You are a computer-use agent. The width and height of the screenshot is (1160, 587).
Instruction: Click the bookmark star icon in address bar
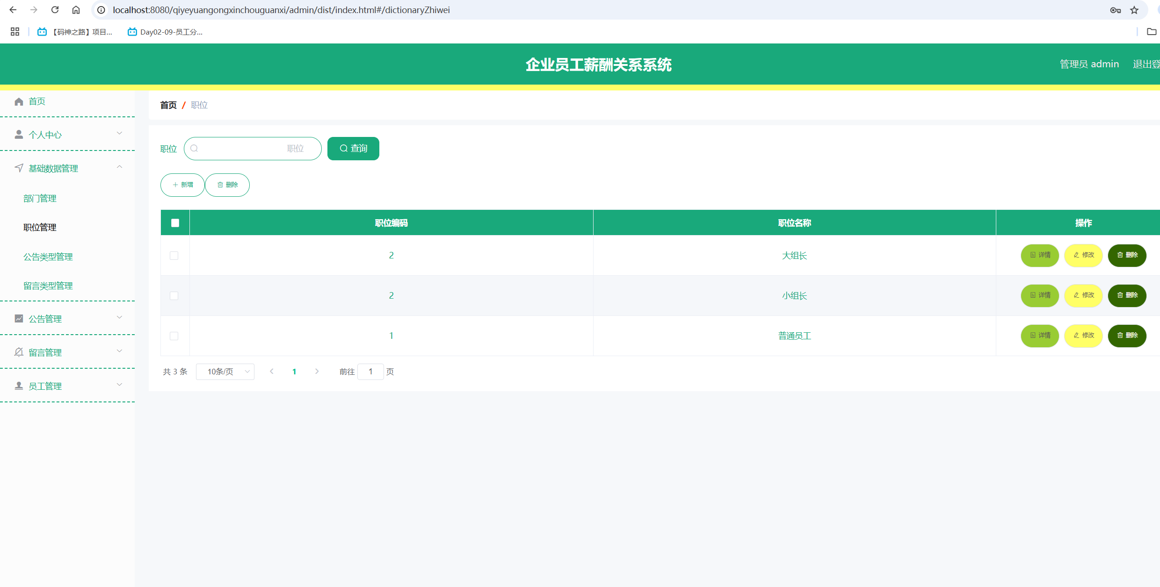click(x=1134, y=10)
